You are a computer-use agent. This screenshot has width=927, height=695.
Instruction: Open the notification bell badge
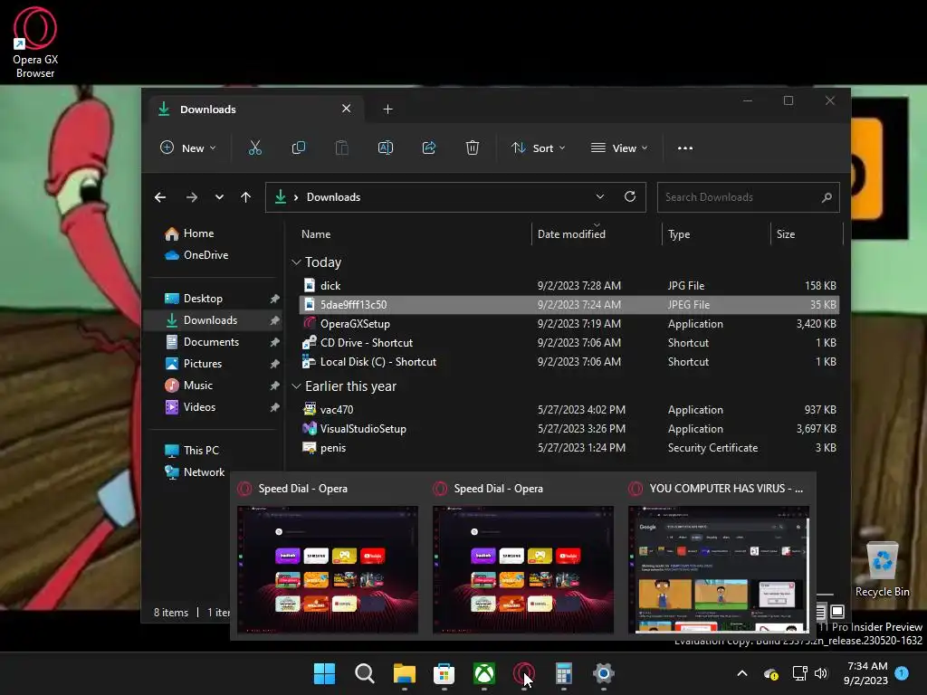(x=902, y=672)
